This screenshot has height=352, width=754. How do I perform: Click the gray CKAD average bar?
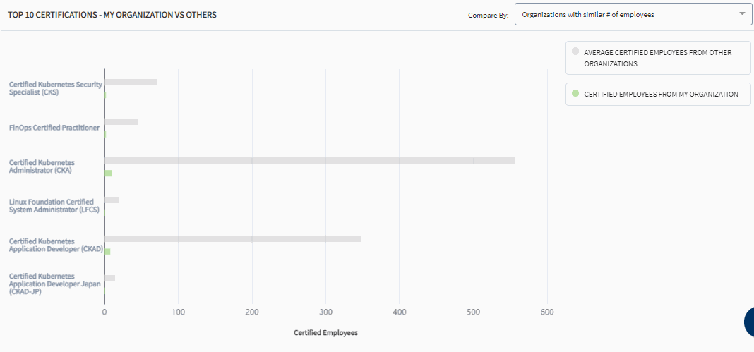pyautogui.click(x=233, y=238)
